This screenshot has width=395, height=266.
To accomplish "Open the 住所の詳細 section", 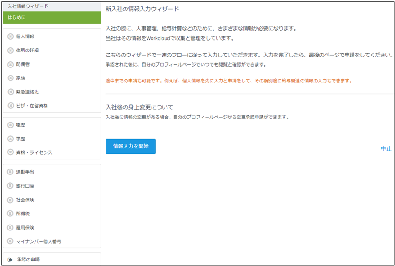I will (x=28, y=51).
